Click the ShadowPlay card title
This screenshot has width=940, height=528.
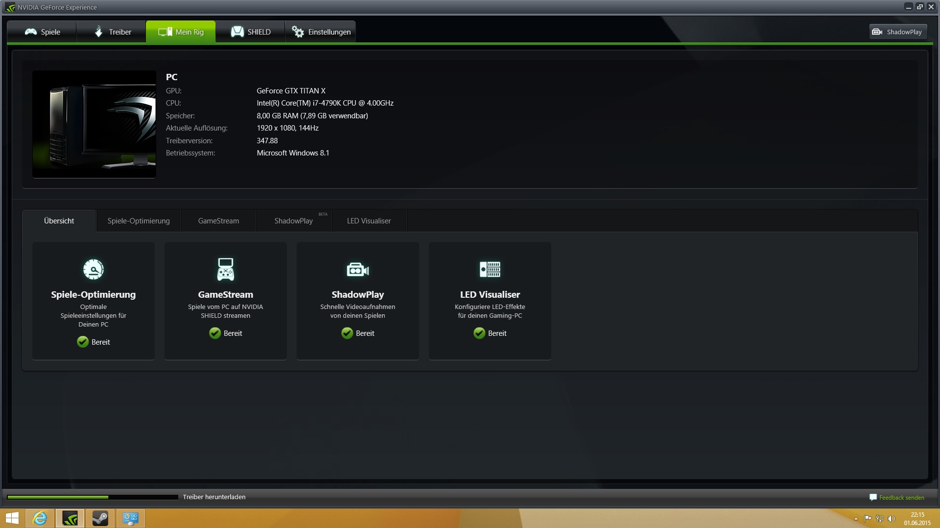(x=358, y=294)
